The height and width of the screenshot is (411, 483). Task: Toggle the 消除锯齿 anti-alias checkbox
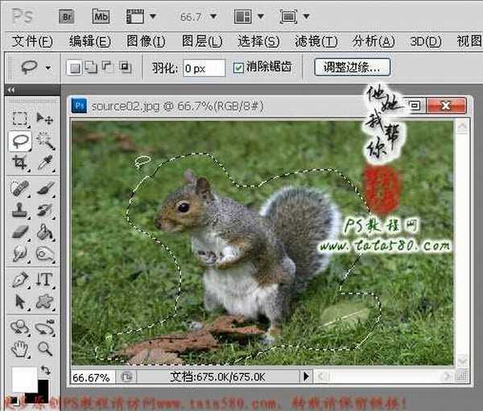(x=238, y=68)
